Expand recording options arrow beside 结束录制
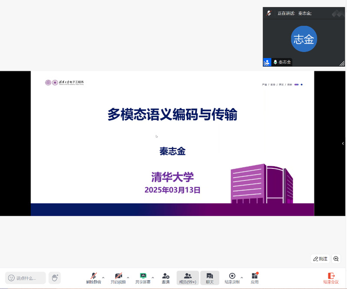This screenshot has width=347, height=289. tap(242, 278)
